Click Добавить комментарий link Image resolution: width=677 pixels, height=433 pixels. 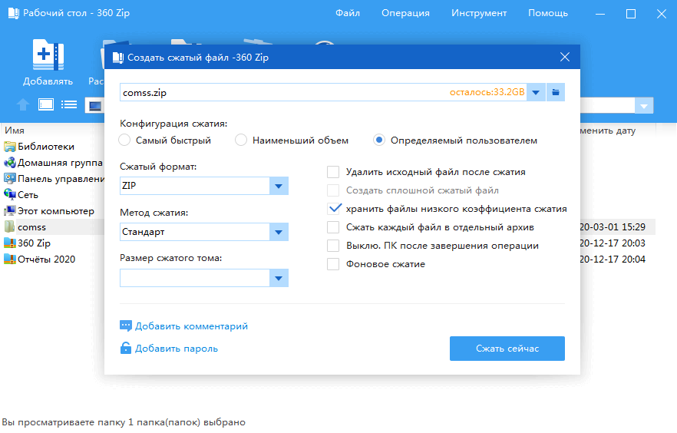coord(191,326)
